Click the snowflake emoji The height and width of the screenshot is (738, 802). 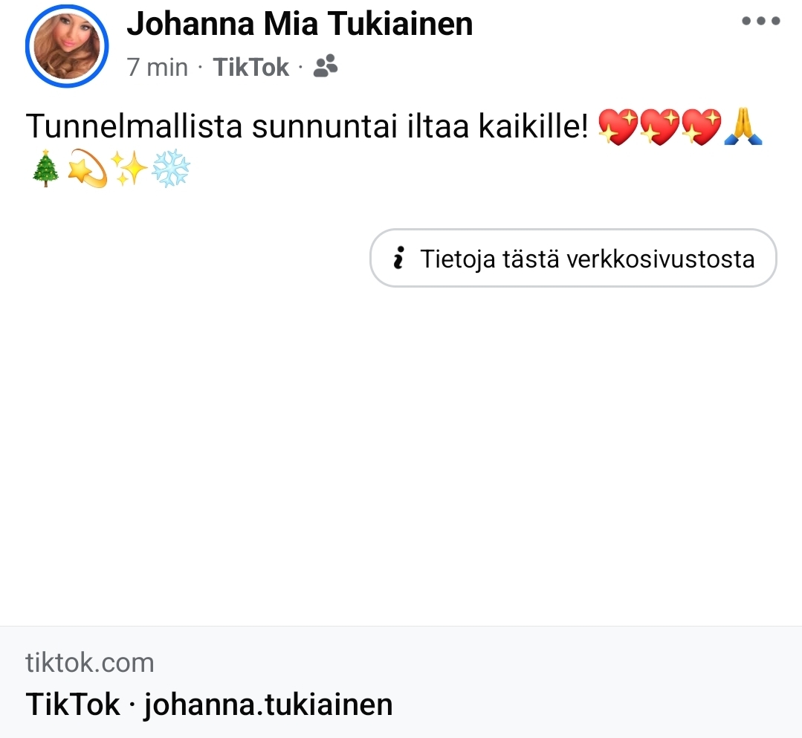pos(171,171)
